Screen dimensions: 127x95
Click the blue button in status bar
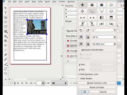(119, 83)
